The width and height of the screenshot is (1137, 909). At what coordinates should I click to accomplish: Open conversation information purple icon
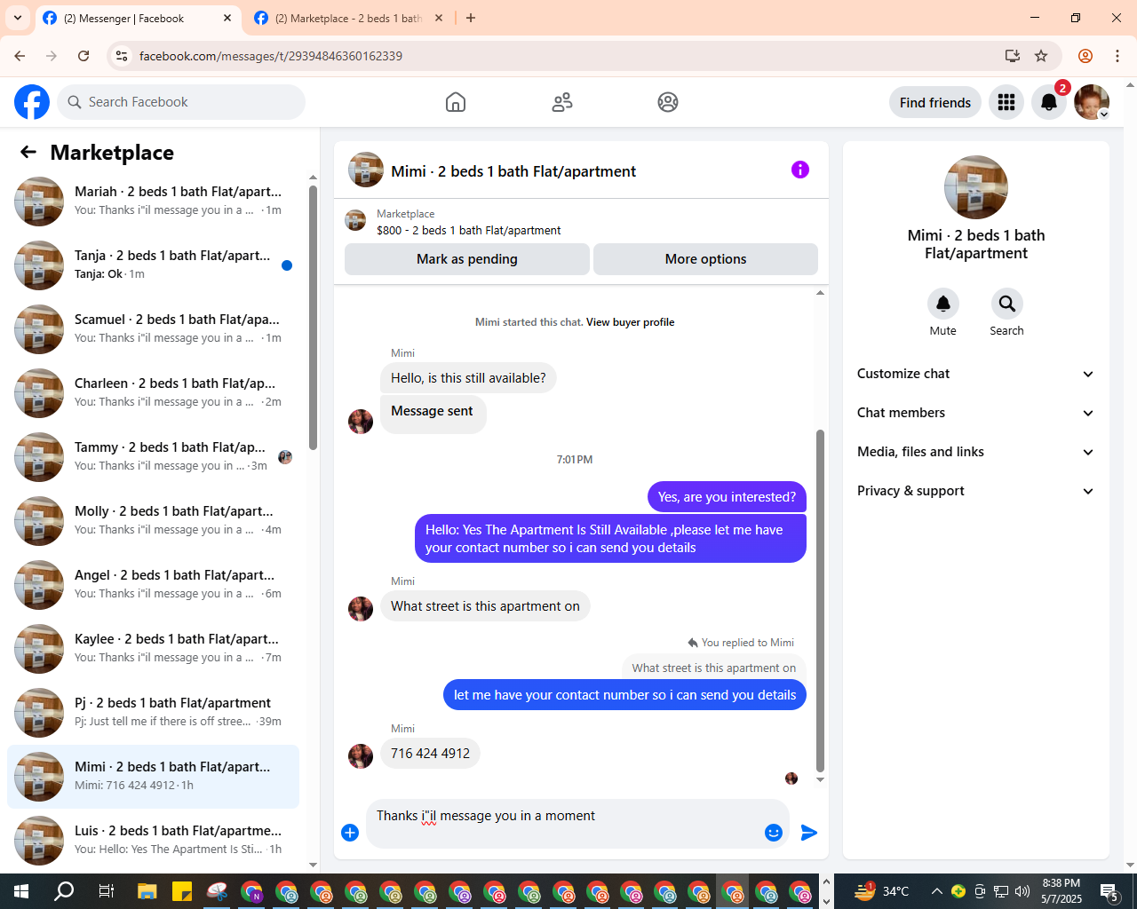(x=800, y=170)
